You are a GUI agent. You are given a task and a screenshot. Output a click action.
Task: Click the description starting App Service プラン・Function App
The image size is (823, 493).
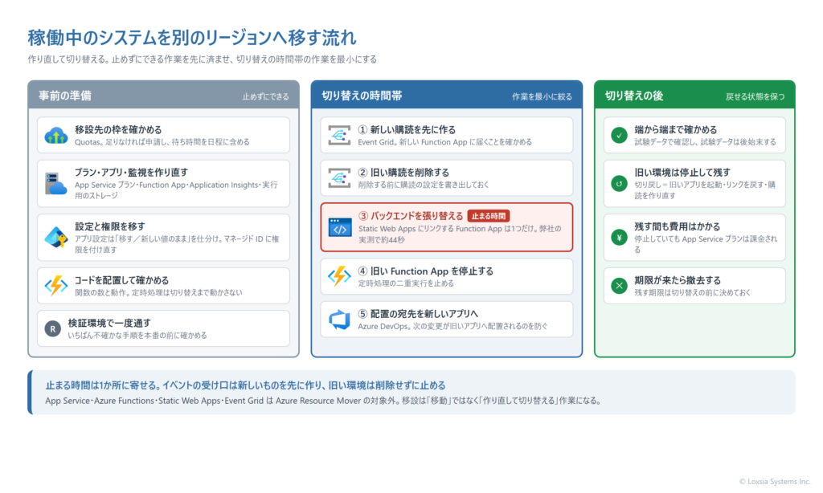click(x=177, y=189)
